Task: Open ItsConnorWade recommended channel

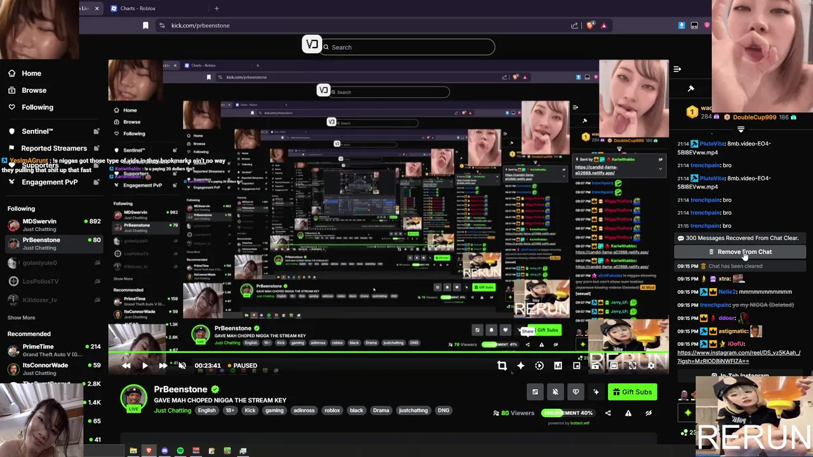Action: click(x=54, y=369)
